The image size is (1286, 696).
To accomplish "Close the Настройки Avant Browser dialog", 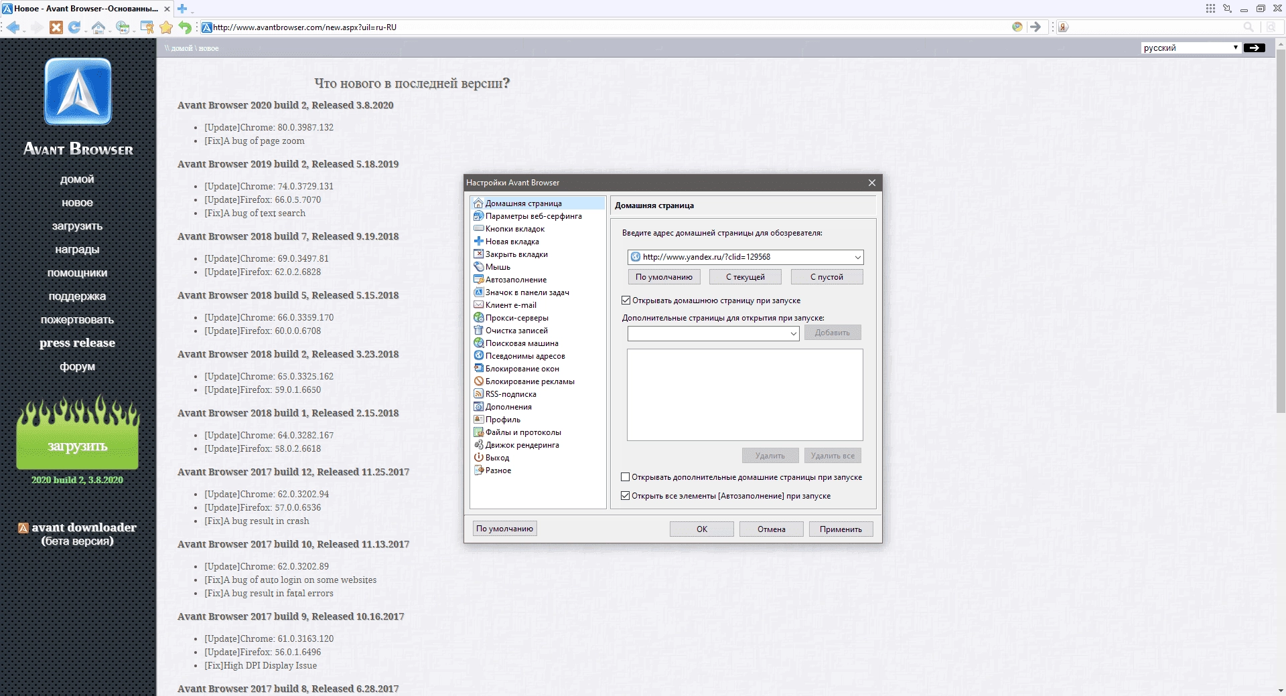I will click(x=871, y=183).
